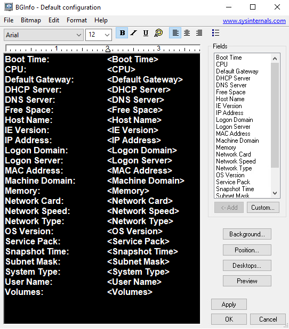
Task: Click the BGInfo application icon in title bar
Action: (8, 7)
